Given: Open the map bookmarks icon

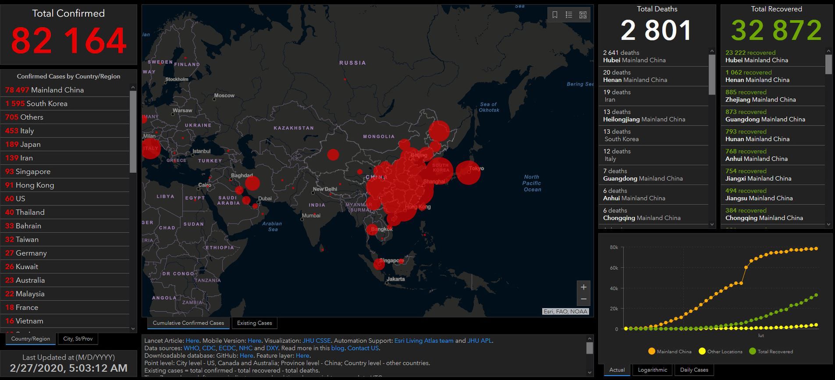Looking at the screenshot, I should [555, 15].
